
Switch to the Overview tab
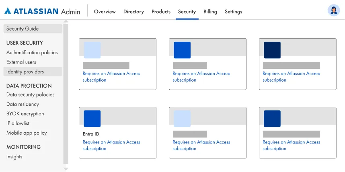[105, 12]
